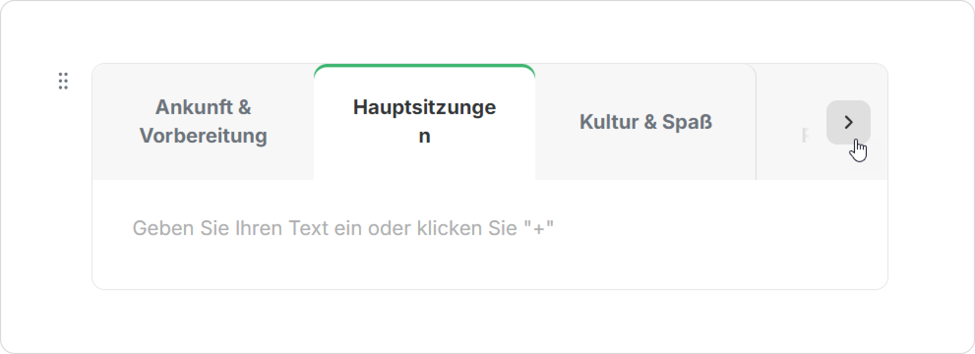Screen dimensions: 975x354
Task: Click the text field reading "Geben Sie Ihren Text ein"
Action: (343, 228)
